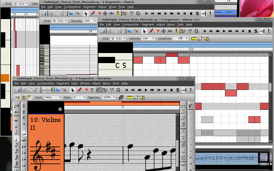Image resolution: width=274 pixels, height=171 pixels.
Task: Choose the eighth note in duration palette
Action: click(x=17, y=145)
